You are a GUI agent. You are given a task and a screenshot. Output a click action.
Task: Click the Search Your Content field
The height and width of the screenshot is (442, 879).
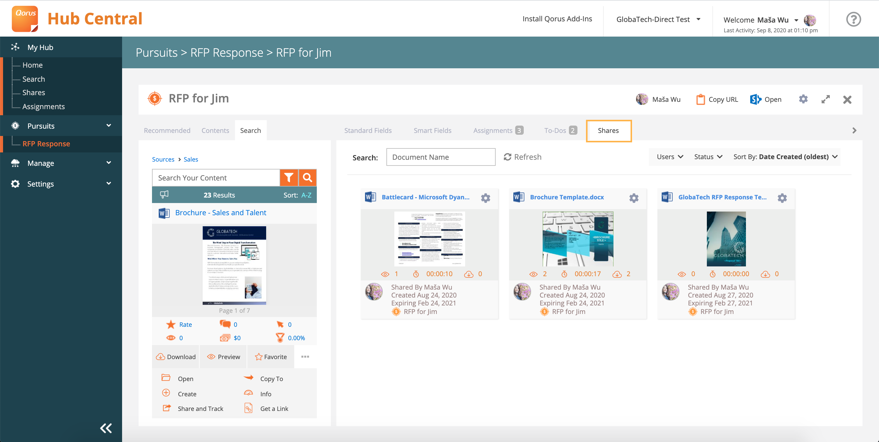point(216,177)
